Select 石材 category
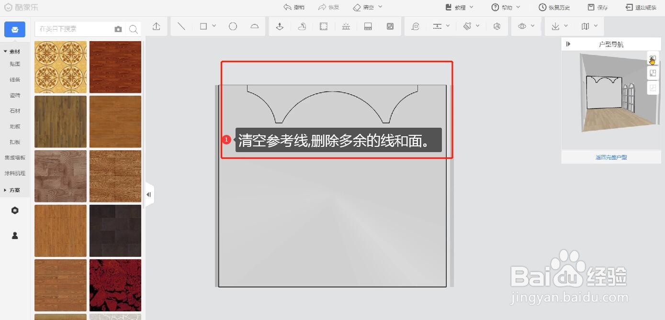Screen dimensions: 665x320 coord(15,110)
